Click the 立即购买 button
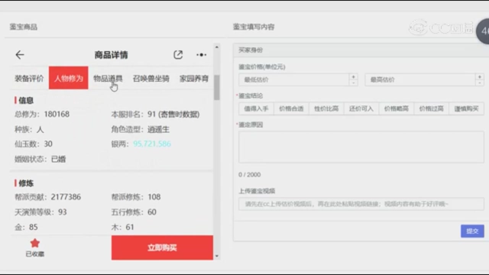 point(162,248)
